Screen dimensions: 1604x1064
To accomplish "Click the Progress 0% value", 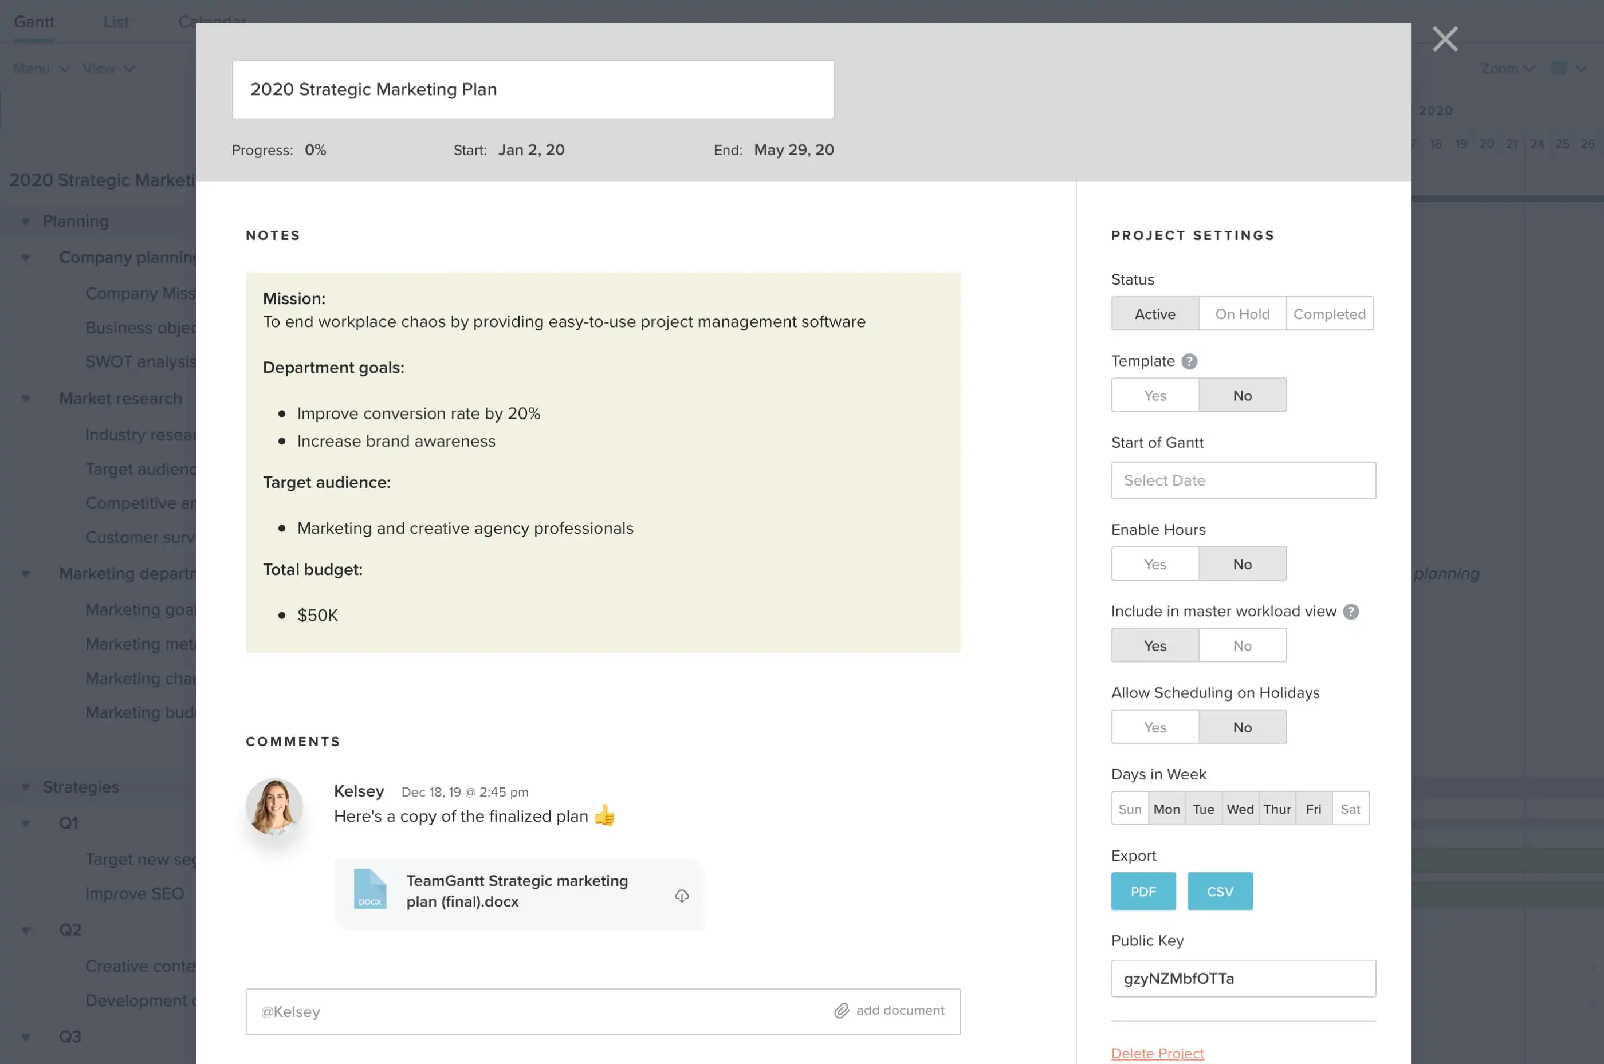I will point(315,150).
